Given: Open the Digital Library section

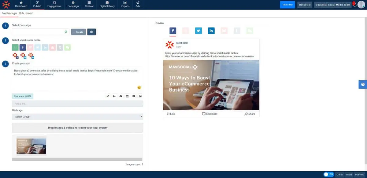Looking at the screenshot, I should coord(107,5).
